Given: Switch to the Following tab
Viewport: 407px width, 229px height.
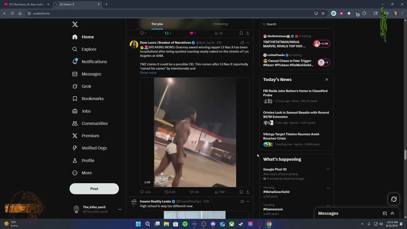Looking at the screenshot, I should coord(221,24).
